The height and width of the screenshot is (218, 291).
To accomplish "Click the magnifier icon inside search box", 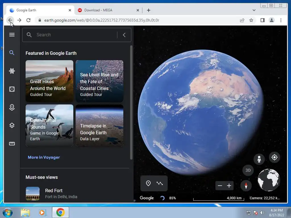I will point(29,35).
